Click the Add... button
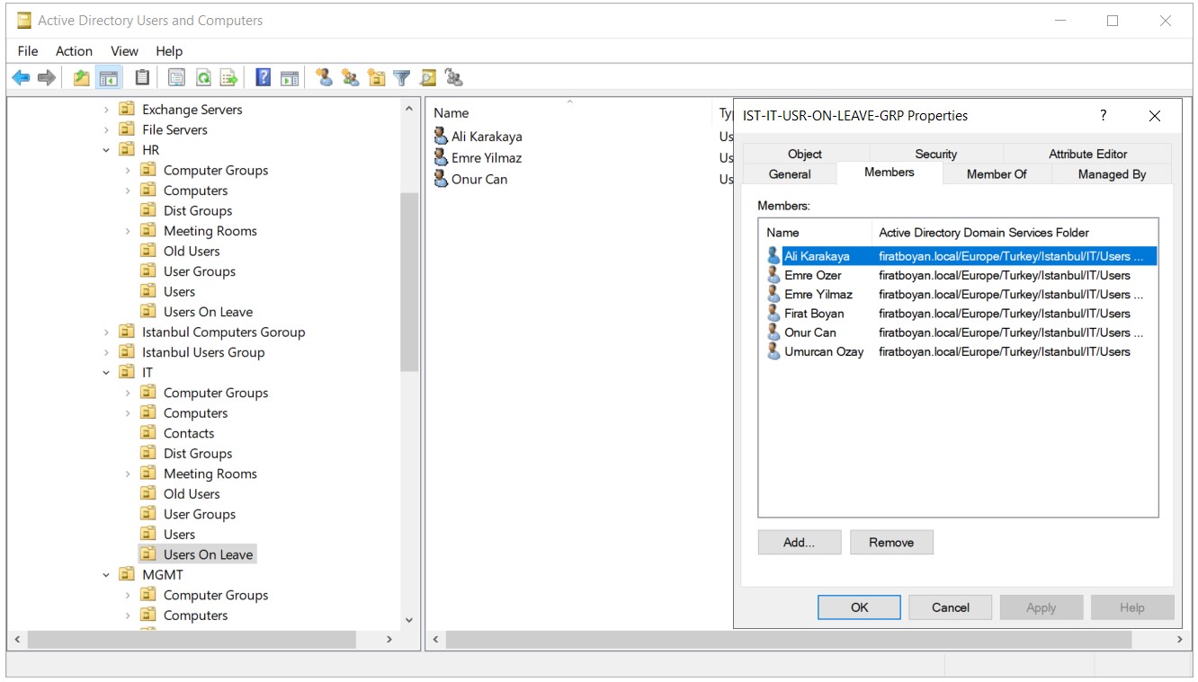The image size is (1198, 682). 799,542
